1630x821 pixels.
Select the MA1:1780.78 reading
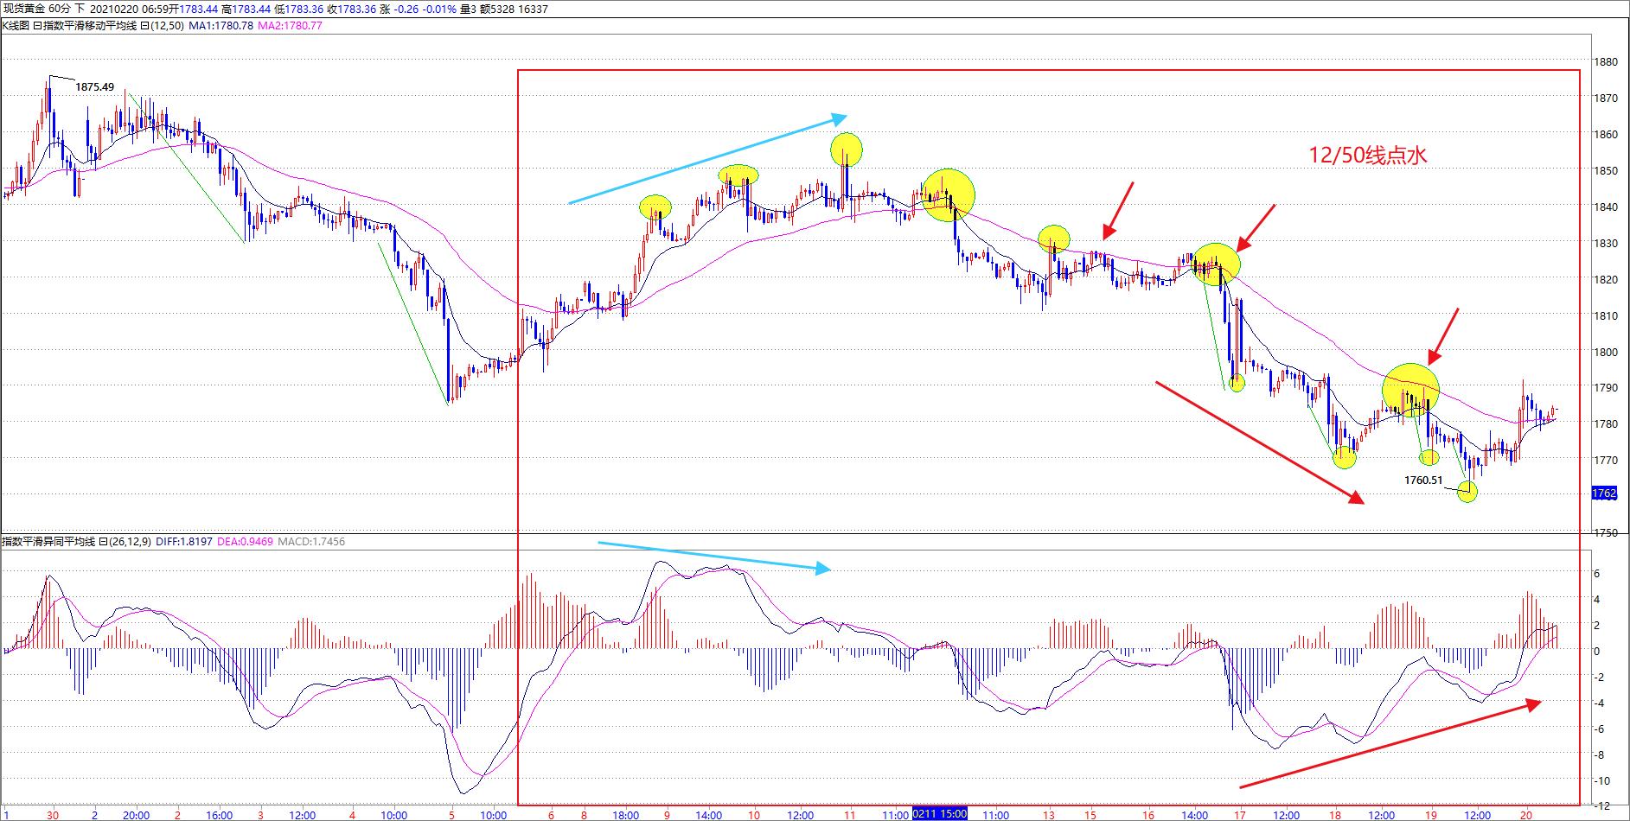click(x=221, y=26)
